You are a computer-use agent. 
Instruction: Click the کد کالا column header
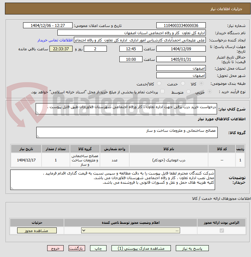222,149
